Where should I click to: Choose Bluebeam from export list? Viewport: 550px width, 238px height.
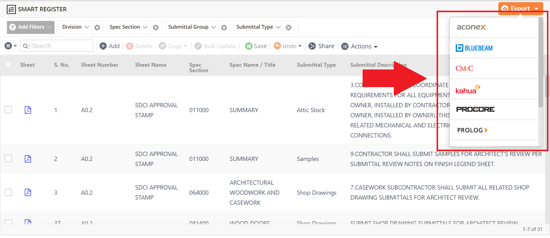pos(494,48)
